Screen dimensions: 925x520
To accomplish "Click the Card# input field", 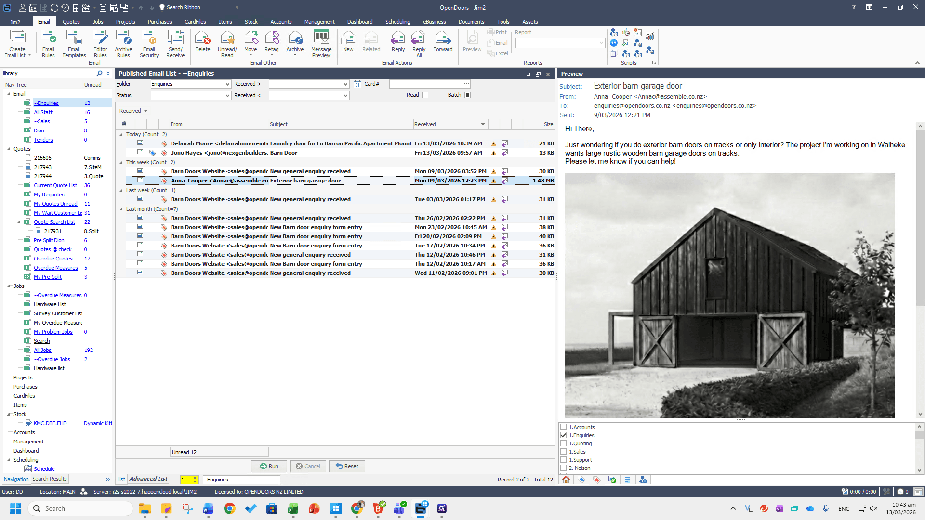I will coord(430,84).
